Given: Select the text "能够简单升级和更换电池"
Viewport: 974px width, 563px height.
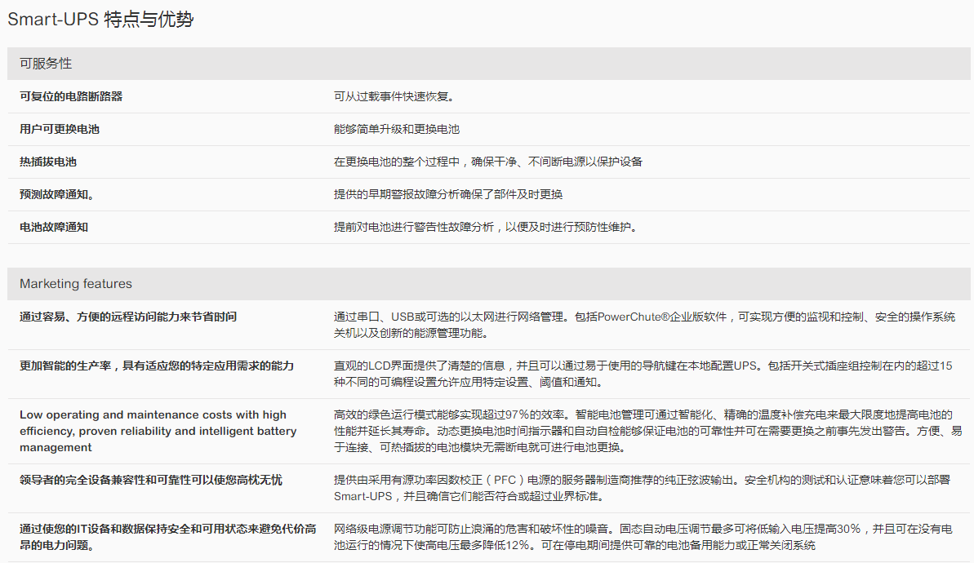Looking at the screenshot, I should 397,129.
